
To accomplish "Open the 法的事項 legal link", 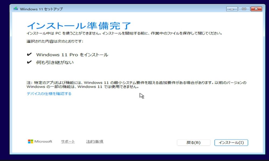I will pyautogui.click(x=95, y=141).
